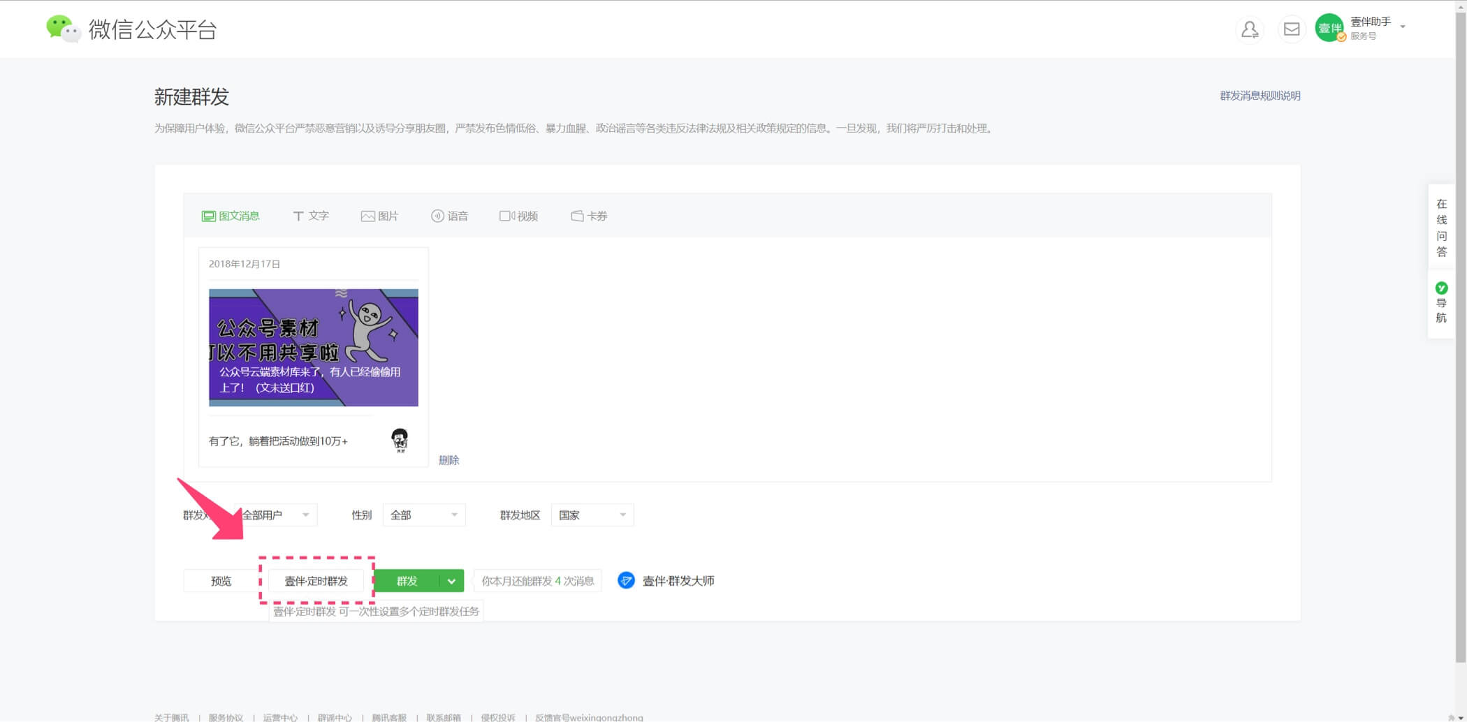Open 壹伴·群发大师 link
This screenshot has width=1467, height=722.
click(678, 581)
